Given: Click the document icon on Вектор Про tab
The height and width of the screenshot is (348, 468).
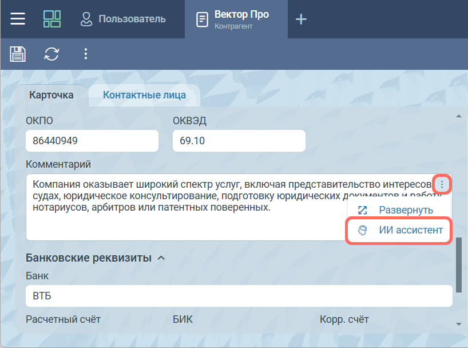Looking at the screenshot, I should click(202, 19).
